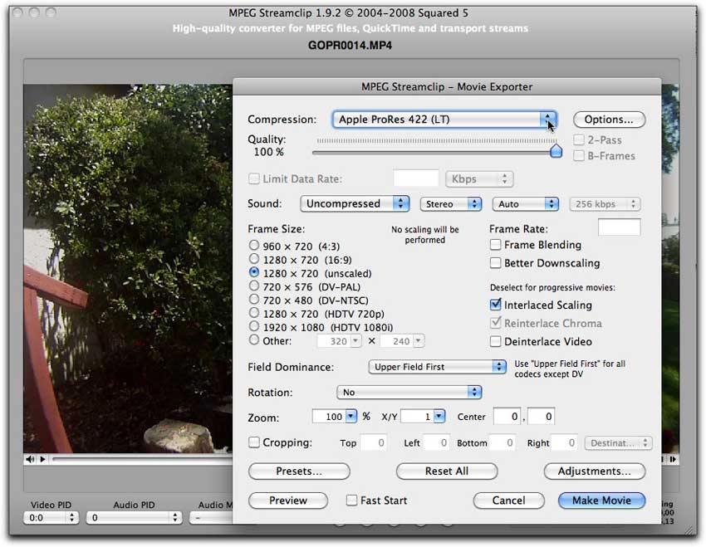The width and height of the screenshot is (706, 547).
Task: Click the second Center coordinate field
Action: 542,417
